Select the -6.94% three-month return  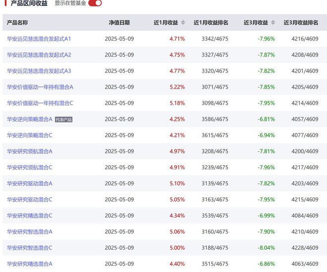267,136
